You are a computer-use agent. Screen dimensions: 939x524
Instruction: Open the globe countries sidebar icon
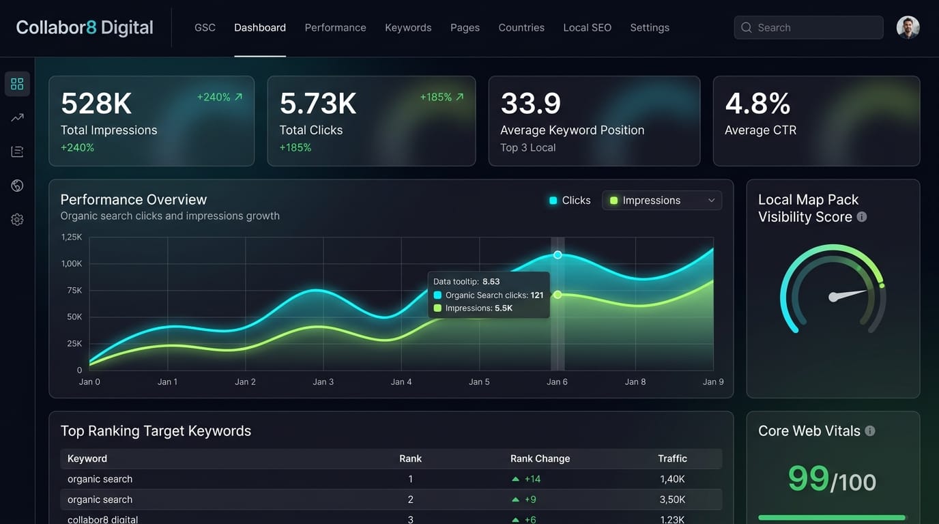(x=17, y=186)
